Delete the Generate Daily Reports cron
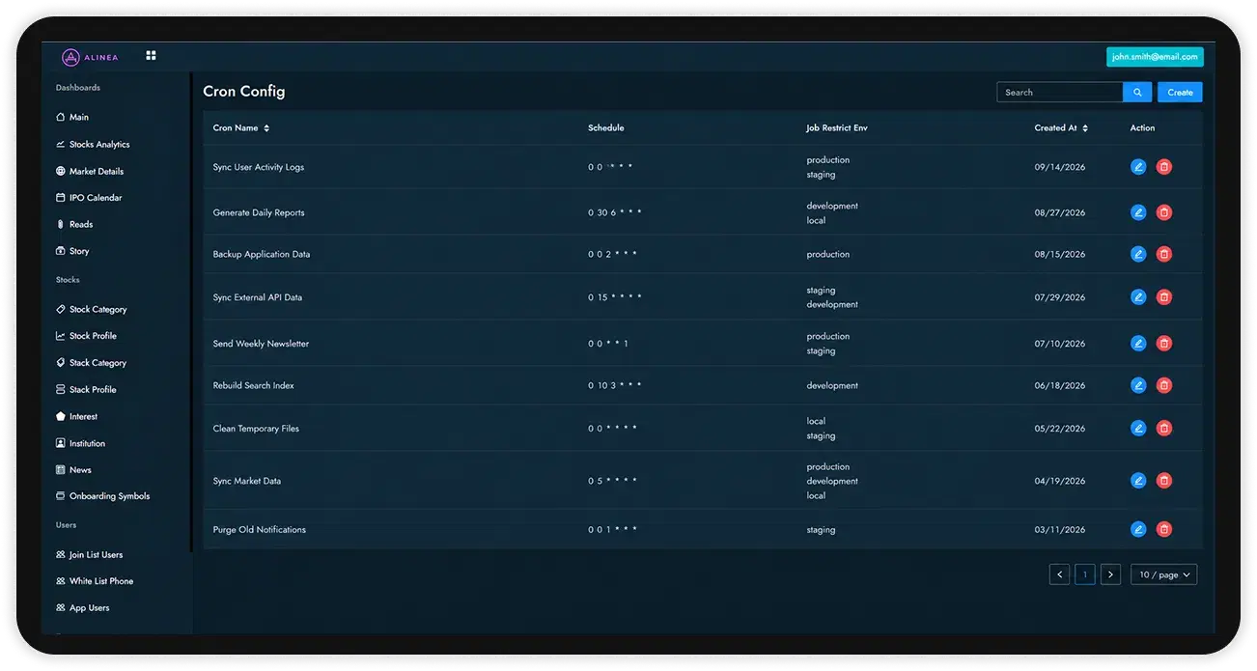Viewport: 1257px width, 671px height. pyautogui.click(x=1164, y=212)
